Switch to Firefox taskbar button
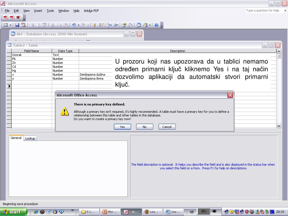This screenshot has width=288, height=216. [x=152, y=212]
